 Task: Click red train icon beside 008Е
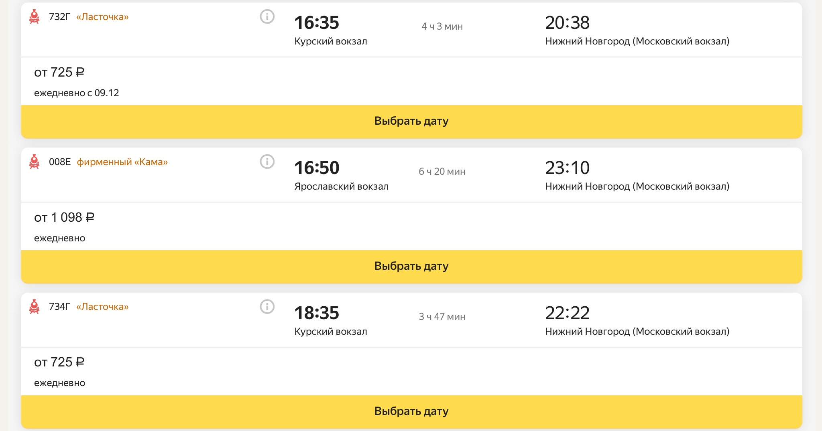coord(35,162)
